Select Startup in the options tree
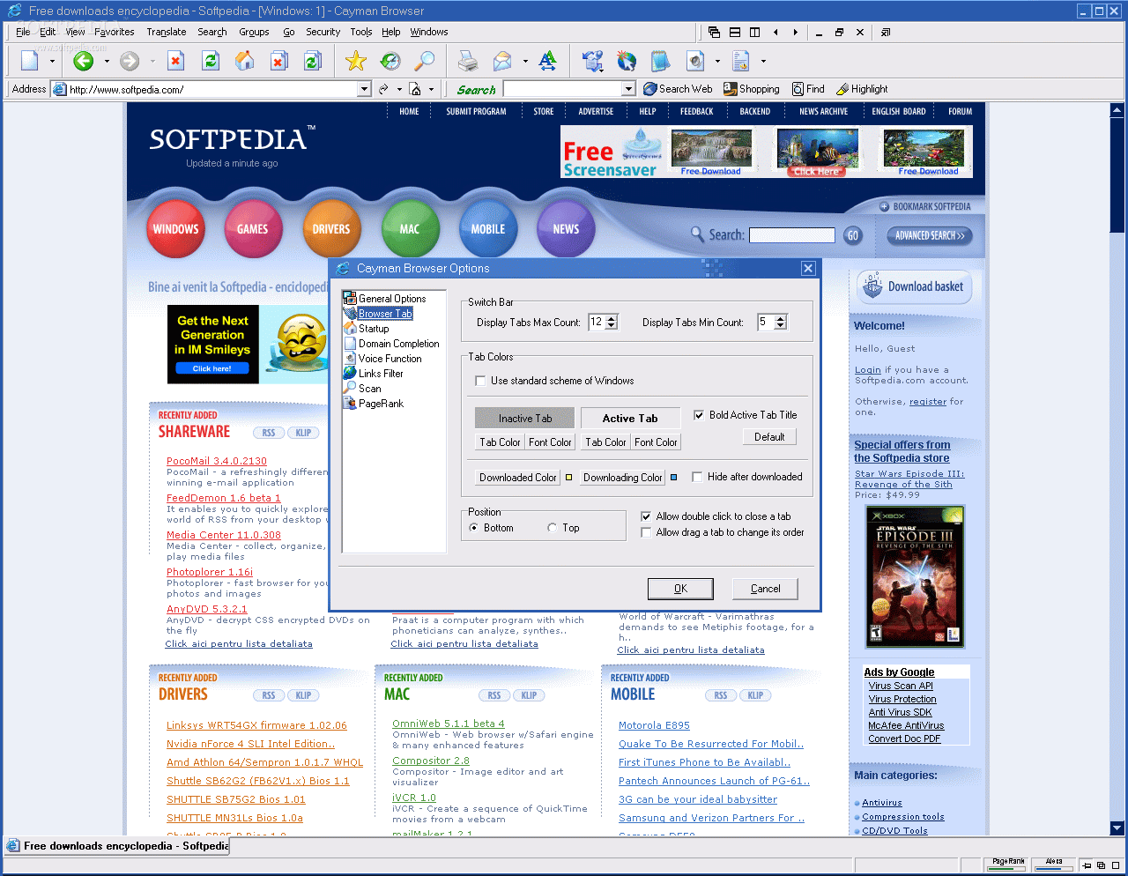The image size is (1128, 876). tap(374, 329)
